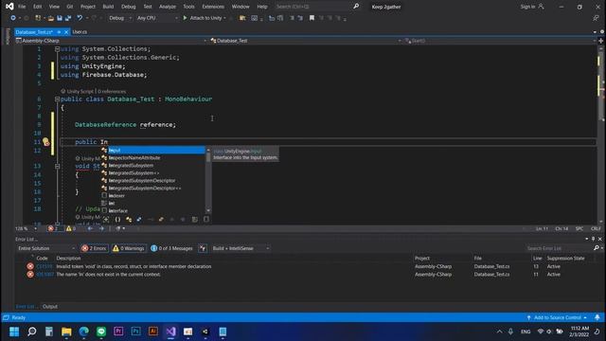The image size is (606, 341).
Task: Collapse the using directives block
Action: point(57,49)
